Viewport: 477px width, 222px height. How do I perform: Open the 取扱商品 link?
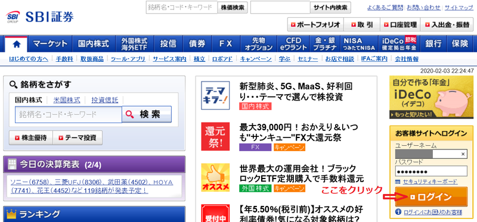click(92, 59)
